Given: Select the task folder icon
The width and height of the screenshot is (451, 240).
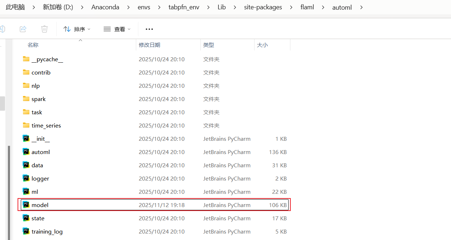Looking at the screenshot, I should pyautogui.click(x=26, y=112).
